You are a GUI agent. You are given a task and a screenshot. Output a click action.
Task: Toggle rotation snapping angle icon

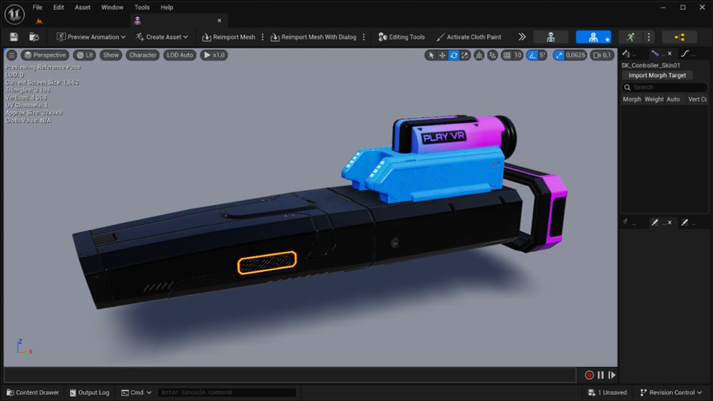click(x=532, y=56)
